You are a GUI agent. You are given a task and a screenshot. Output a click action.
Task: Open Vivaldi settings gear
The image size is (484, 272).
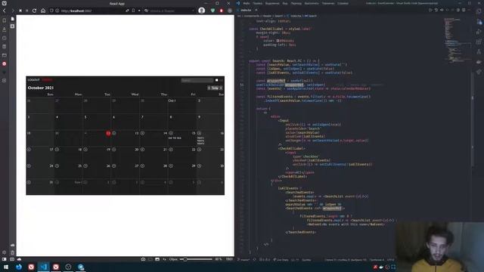(5, 252)
